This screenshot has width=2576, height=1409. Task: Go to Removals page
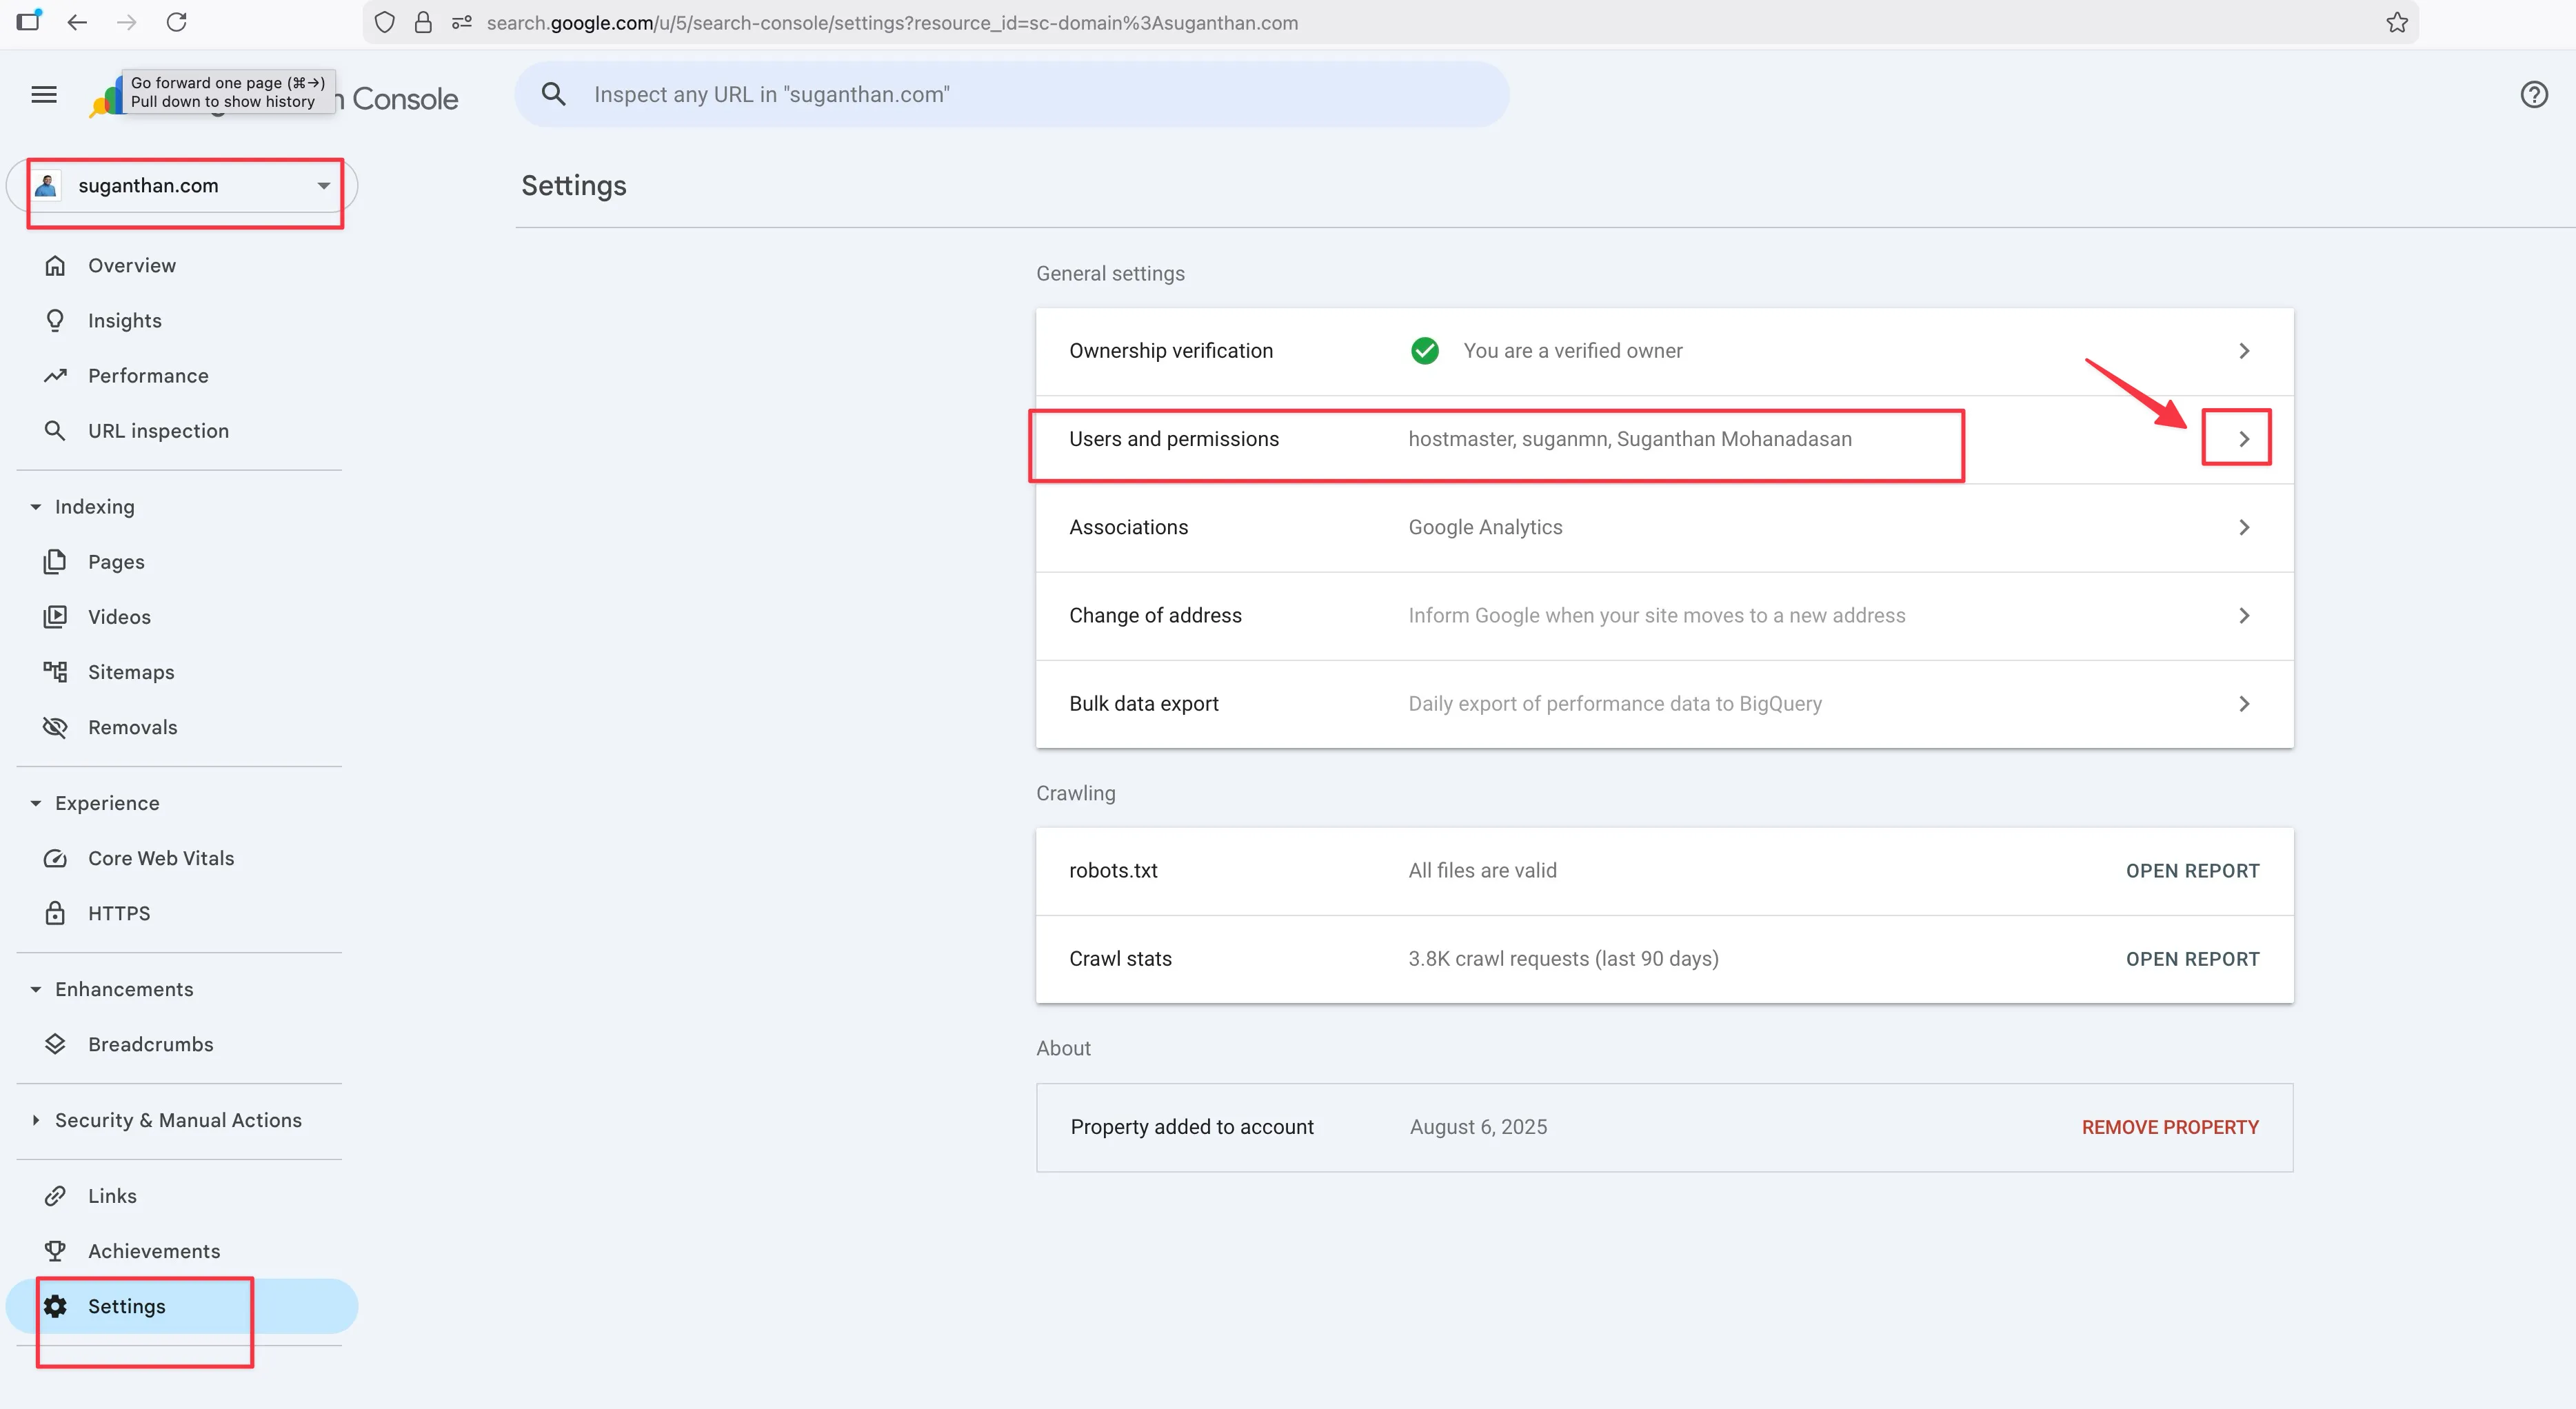click(x=132, y=727)
